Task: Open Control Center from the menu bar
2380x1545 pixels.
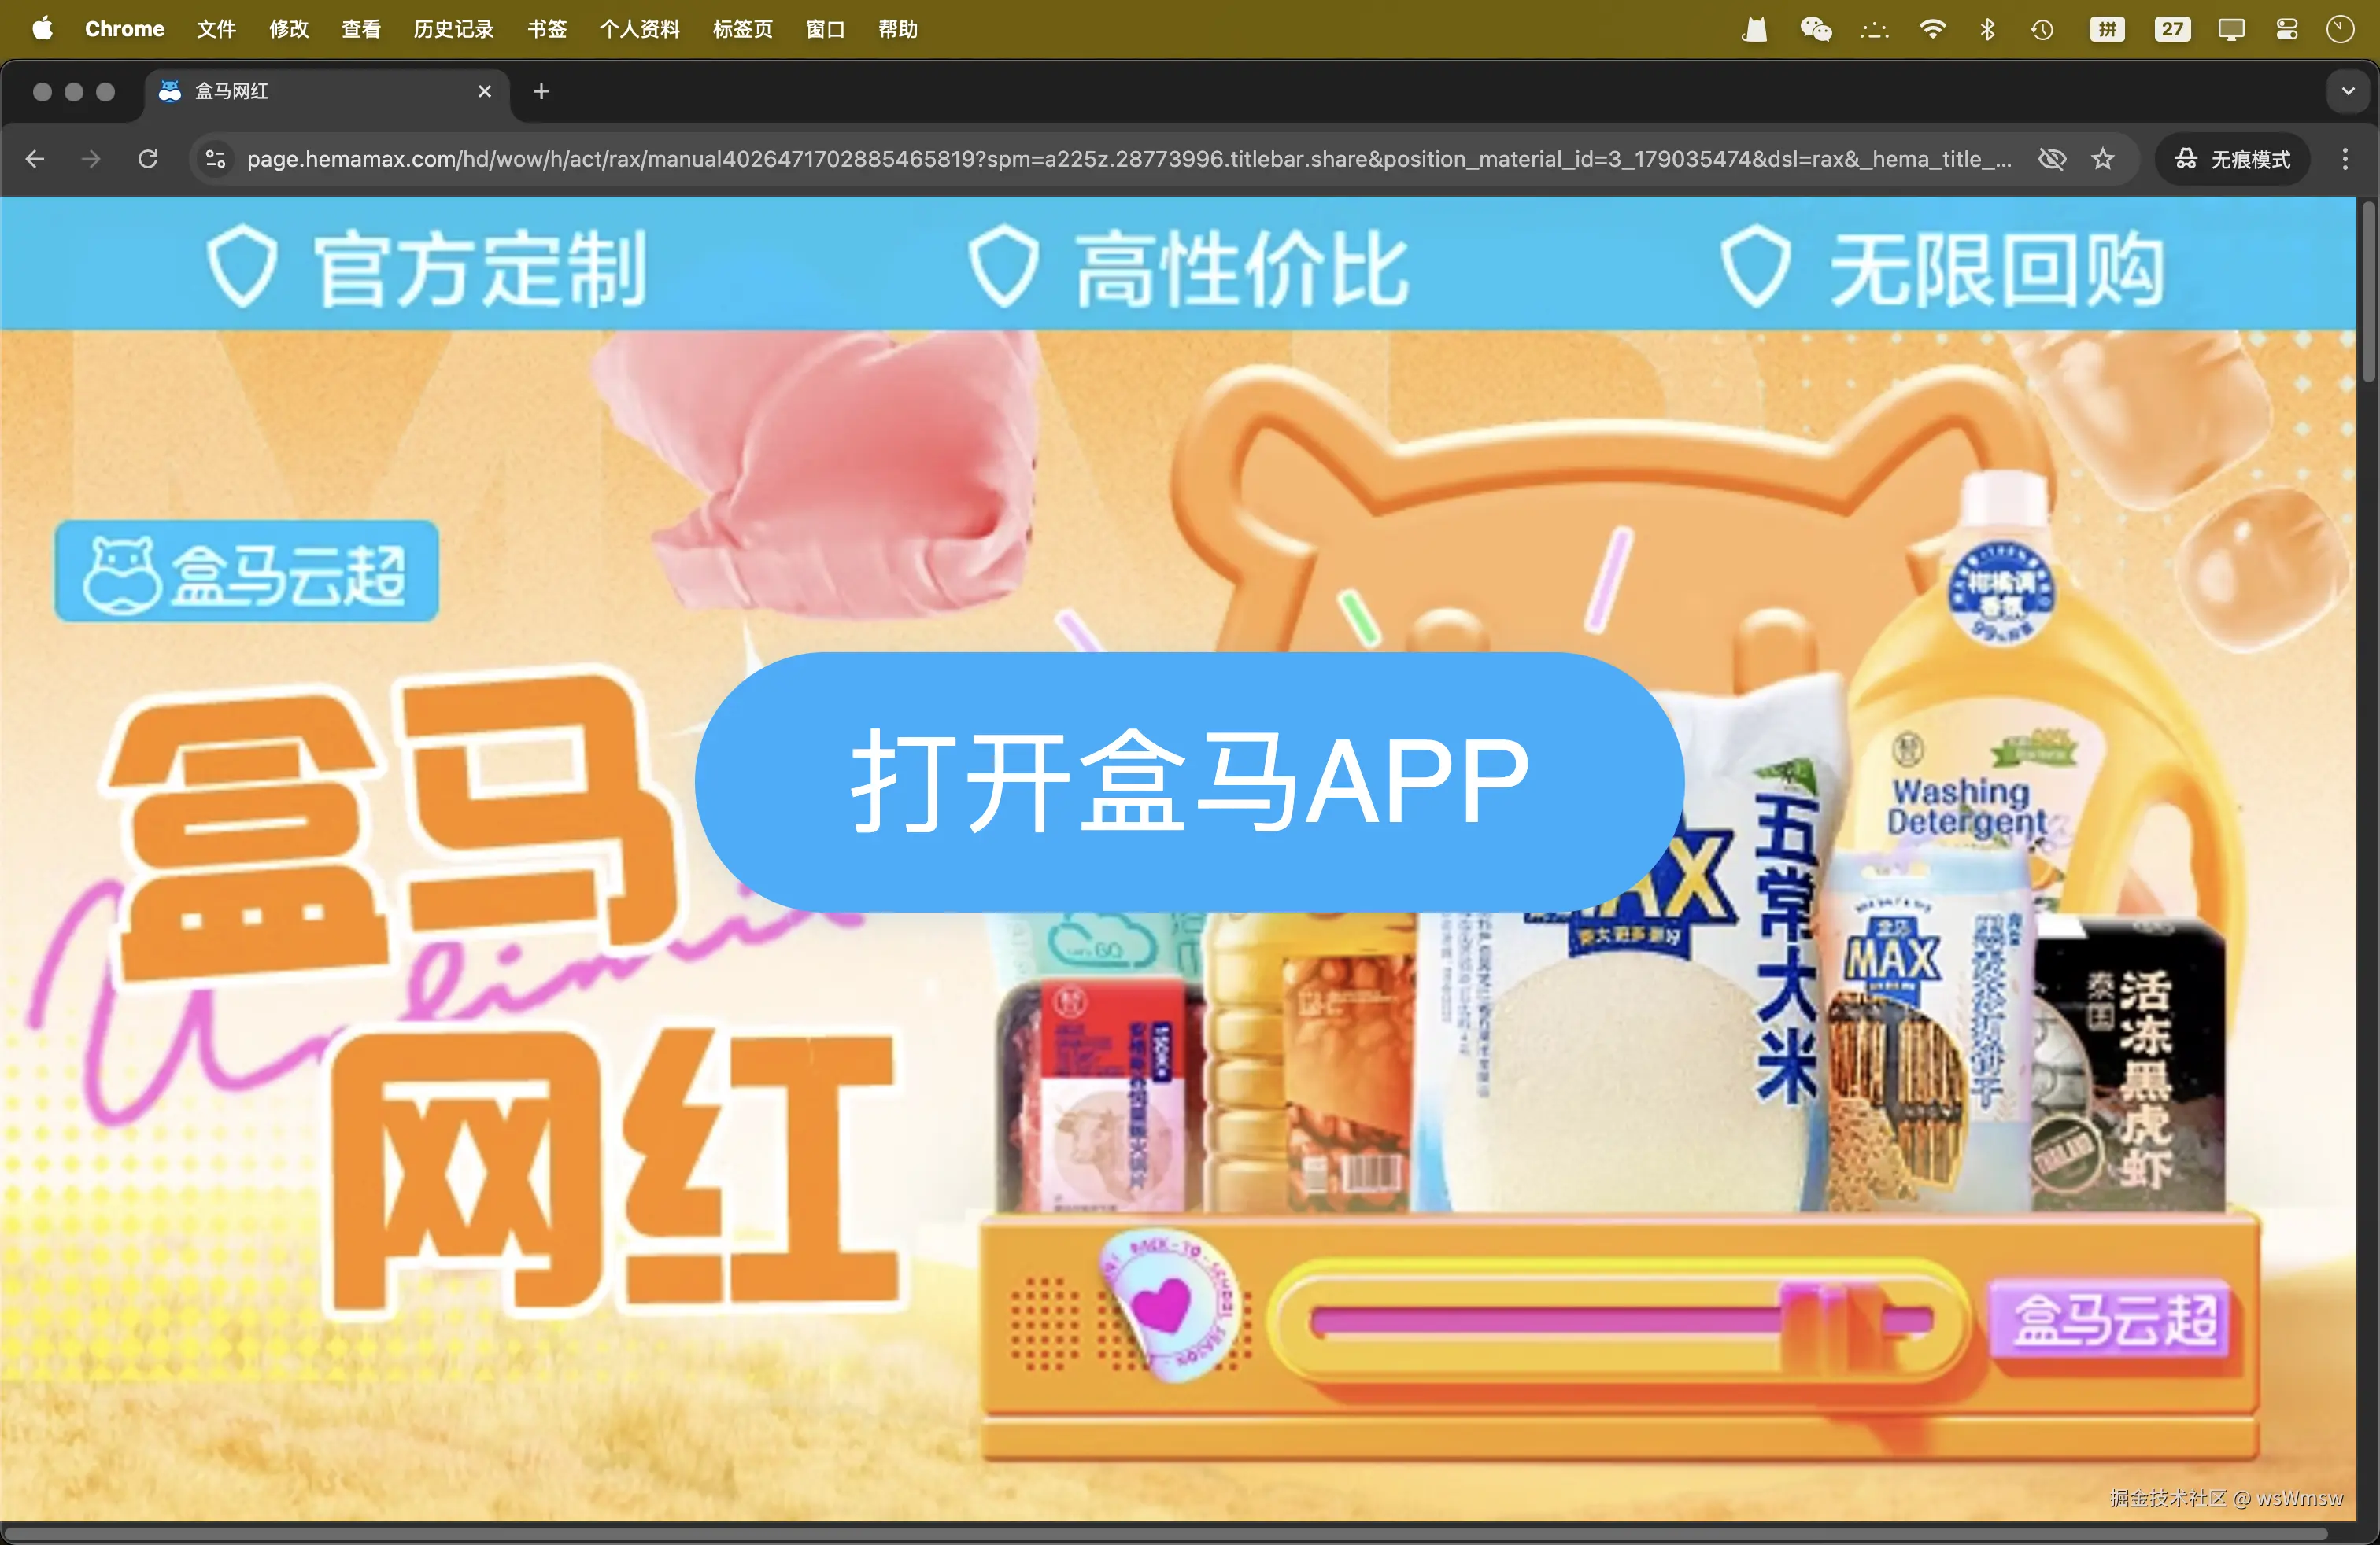Action: [x=2287, y=29]
